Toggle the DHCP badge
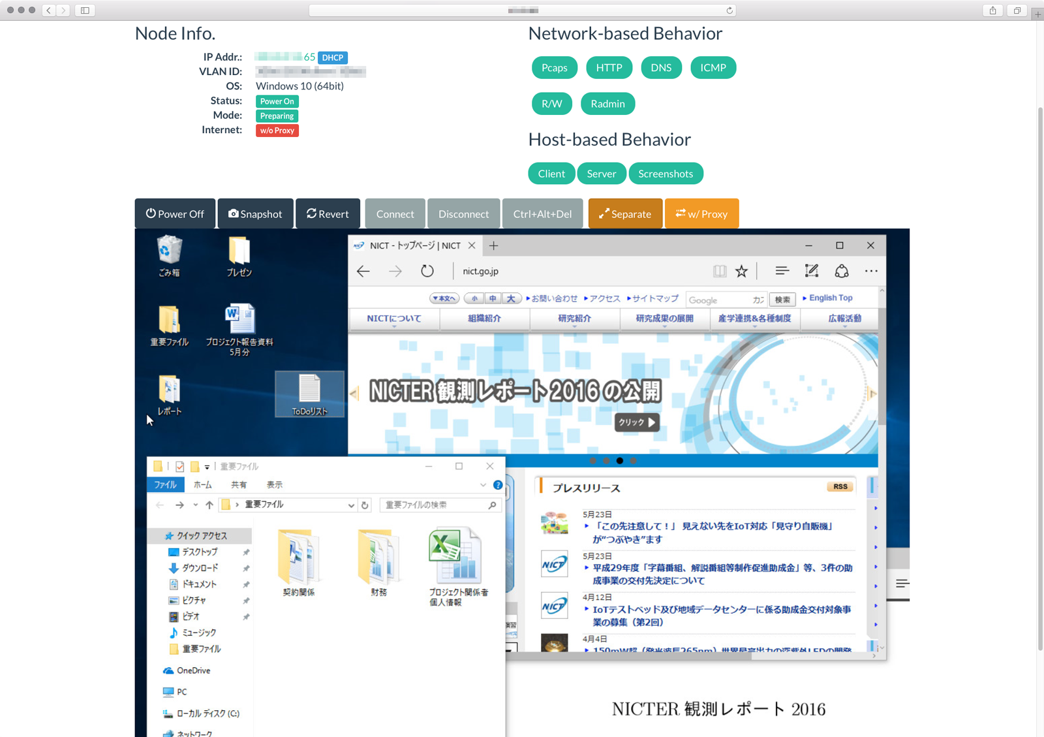The width and height of the screenshot is (1044, 737). 333,57
